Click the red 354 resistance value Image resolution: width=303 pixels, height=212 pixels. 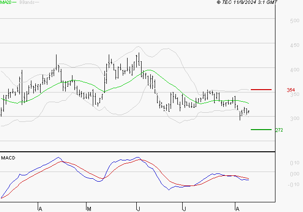click(291, 90)
